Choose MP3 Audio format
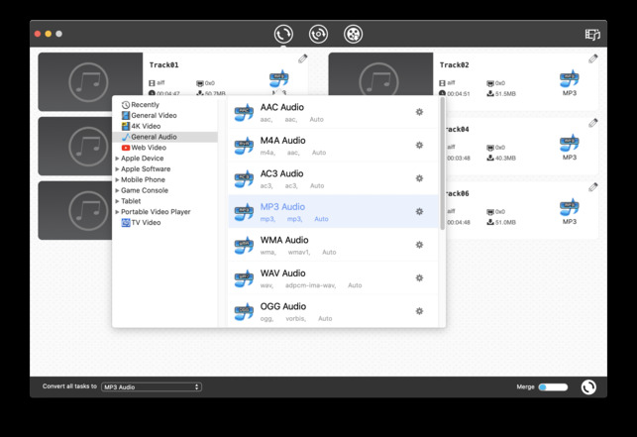637x437 pixels. point(333,211)
